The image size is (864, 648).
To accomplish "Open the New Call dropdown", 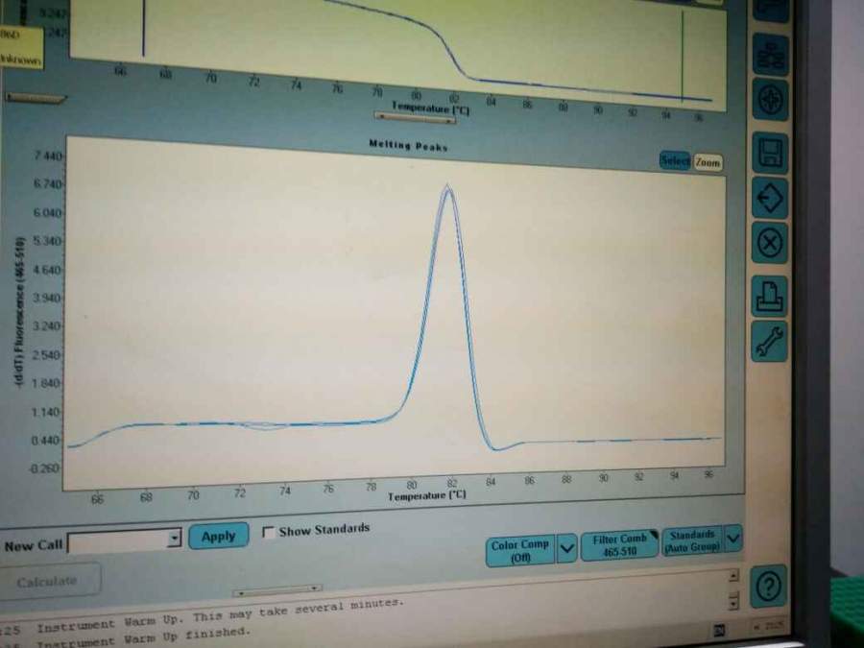I will point(174,538).
